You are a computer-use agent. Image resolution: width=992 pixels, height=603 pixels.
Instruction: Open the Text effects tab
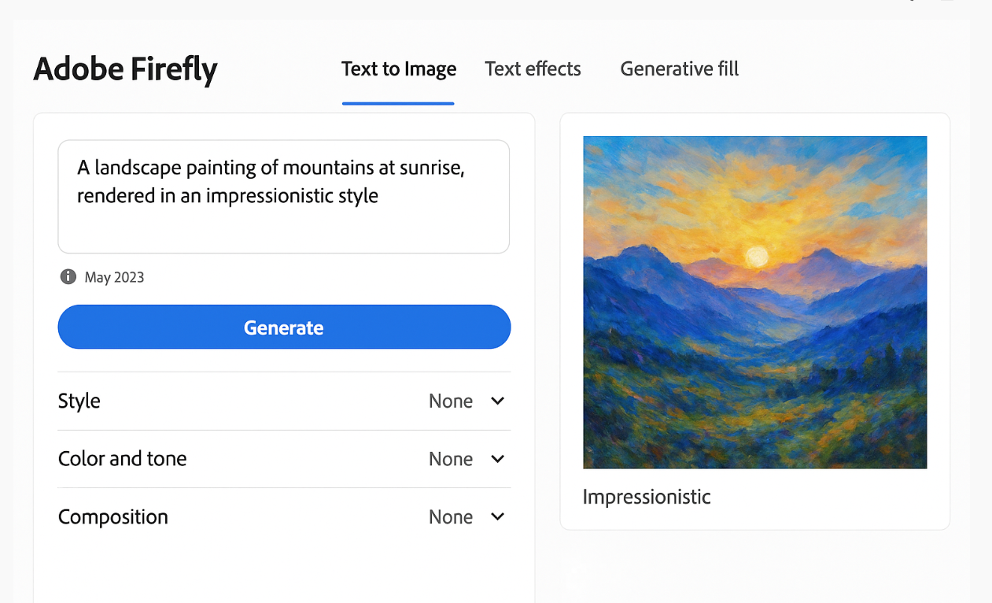tap(533, 69)
